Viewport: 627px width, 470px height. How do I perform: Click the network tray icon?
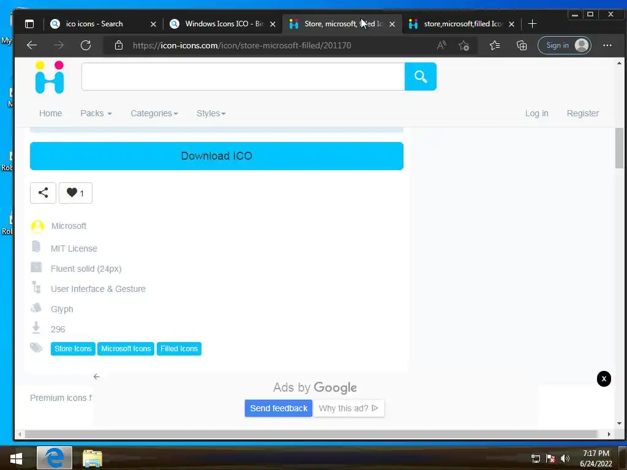[x=535, y=458]
